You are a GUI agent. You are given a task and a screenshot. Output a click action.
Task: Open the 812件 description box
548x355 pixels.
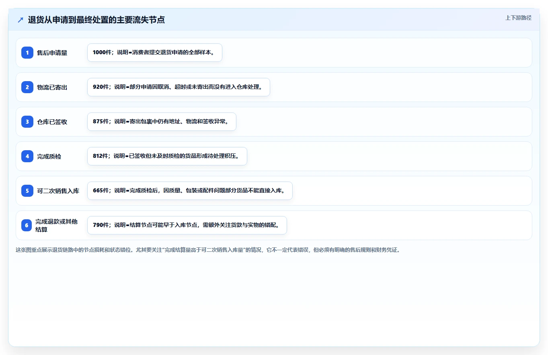tap(167, 156)
